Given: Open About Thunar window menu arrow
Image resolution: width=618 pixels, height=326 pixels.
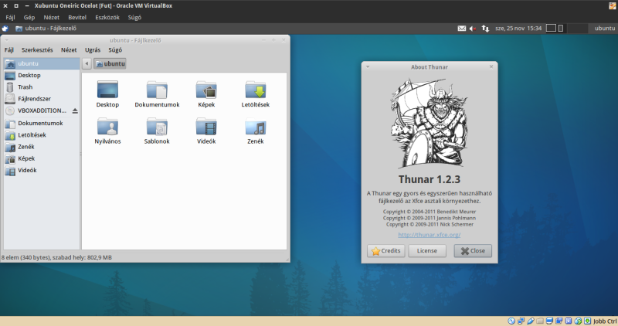Looking at the screenshot, I should [368, 66].
